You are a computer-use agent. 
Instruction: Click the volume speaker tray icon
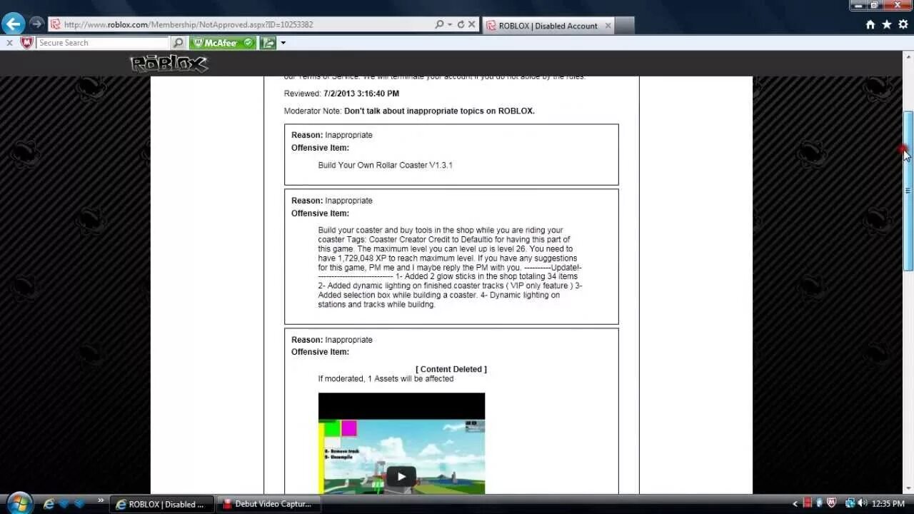(x=862, y=503)
